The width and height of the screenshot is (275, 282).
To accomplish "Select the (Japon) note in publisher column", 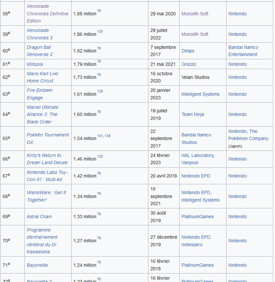I will click(235, 146).
